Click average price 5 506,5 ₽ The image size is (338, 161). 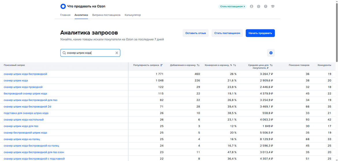click(x=267, y=133)
